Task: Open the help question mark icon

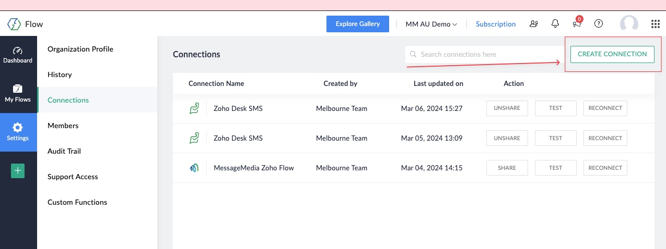Action: (x=599, y=23)
